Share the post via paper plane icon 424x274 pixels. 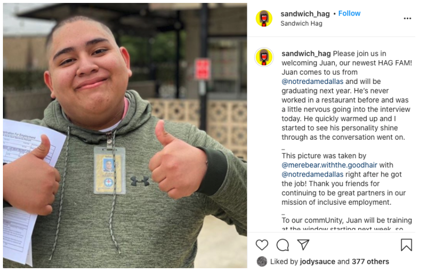pyautogui.click(x=303, y=244)
